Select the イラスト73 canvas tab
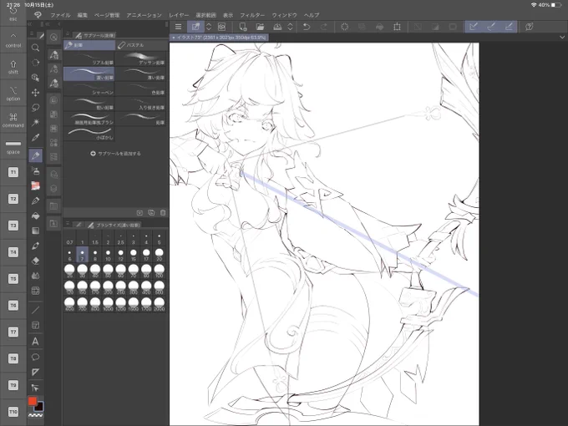Screen dimensions: 568x426 click(x=219, y=38)
